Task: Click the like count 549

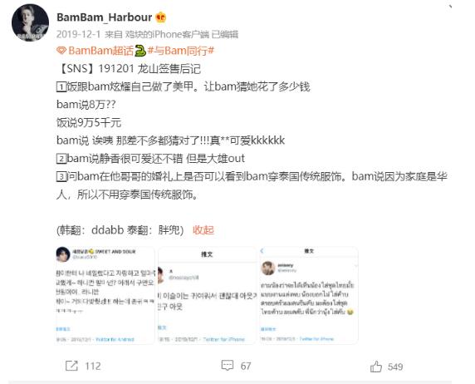Action: pyautogui.click(x=395, y=367)
